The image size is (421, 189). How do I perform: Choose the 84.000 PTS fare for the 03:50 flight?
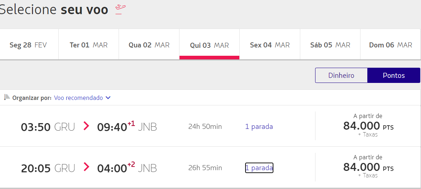tap(368, 126)
